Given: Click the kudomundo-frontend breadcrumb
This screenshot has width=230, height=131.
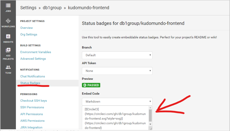Looking at the screenshot, I should tap(89, 8).
